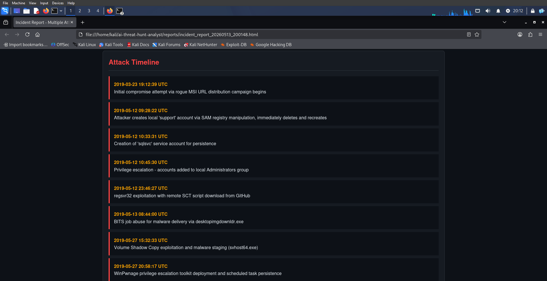Click the 2019-03-23 19:12:39 UTC timestamp
Screen dimensions: 547x281
click(141, 84)
